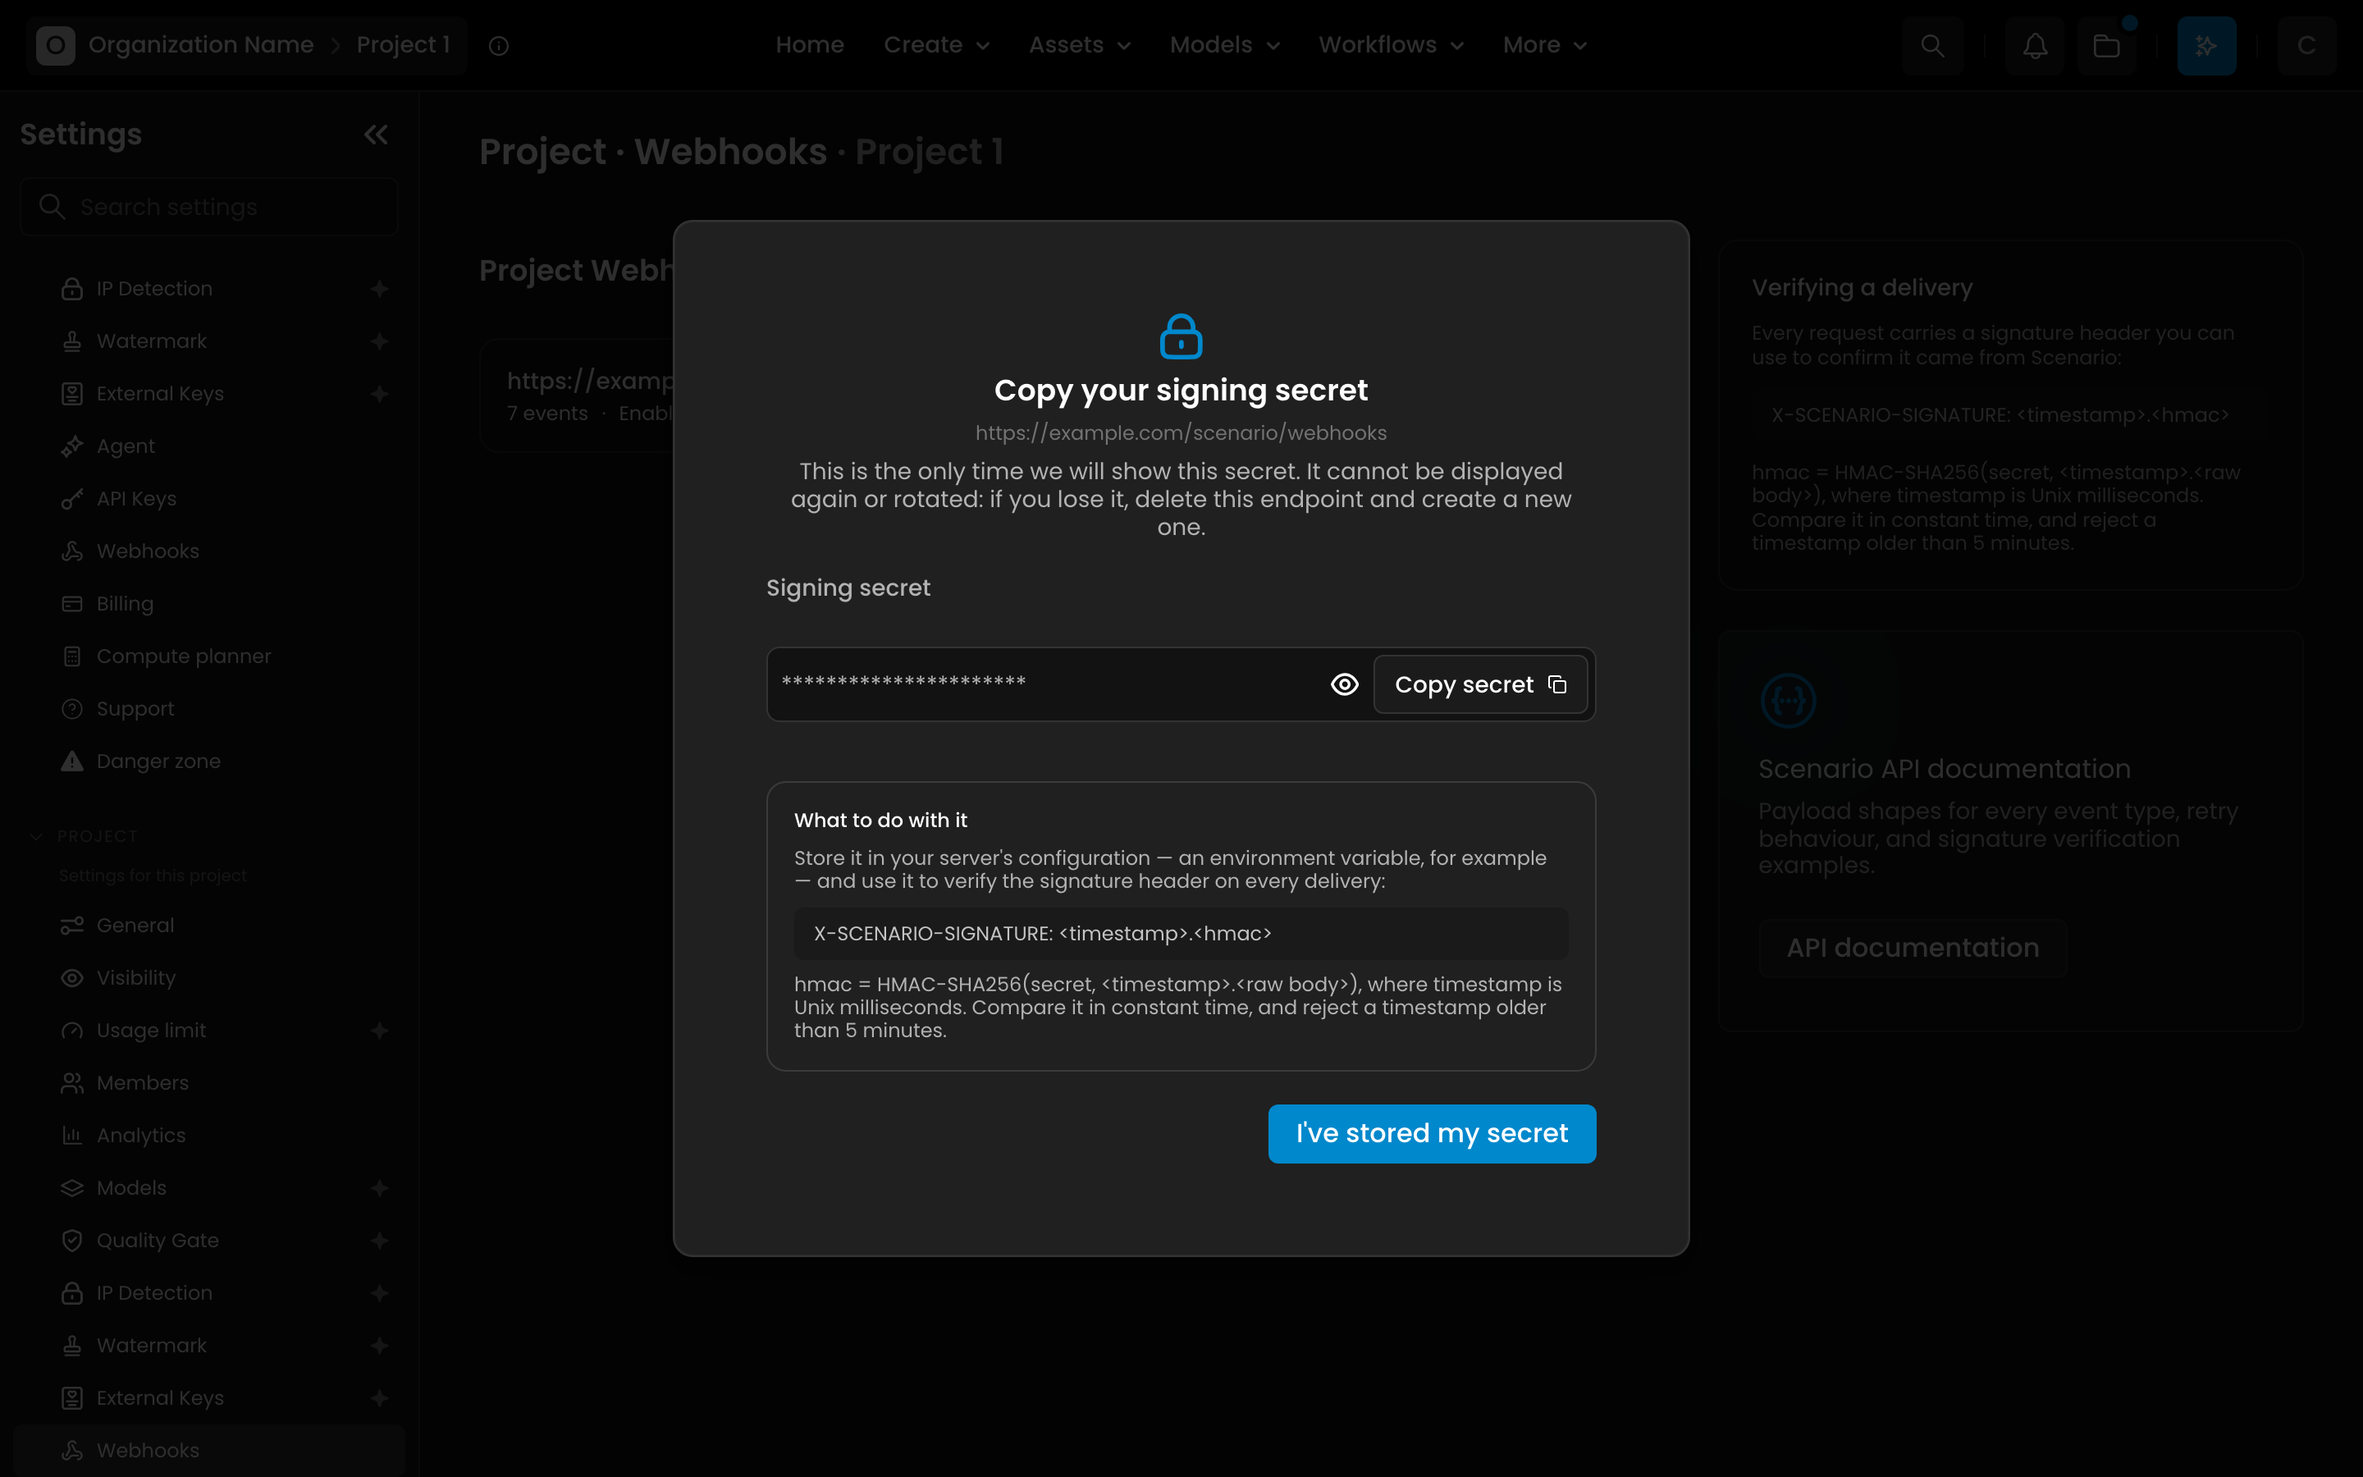Image resolution: width=2363 pixels, height=1477 pixels.
Task: Click the sparkle badge on Quality Gate row
Action: 380,1241
